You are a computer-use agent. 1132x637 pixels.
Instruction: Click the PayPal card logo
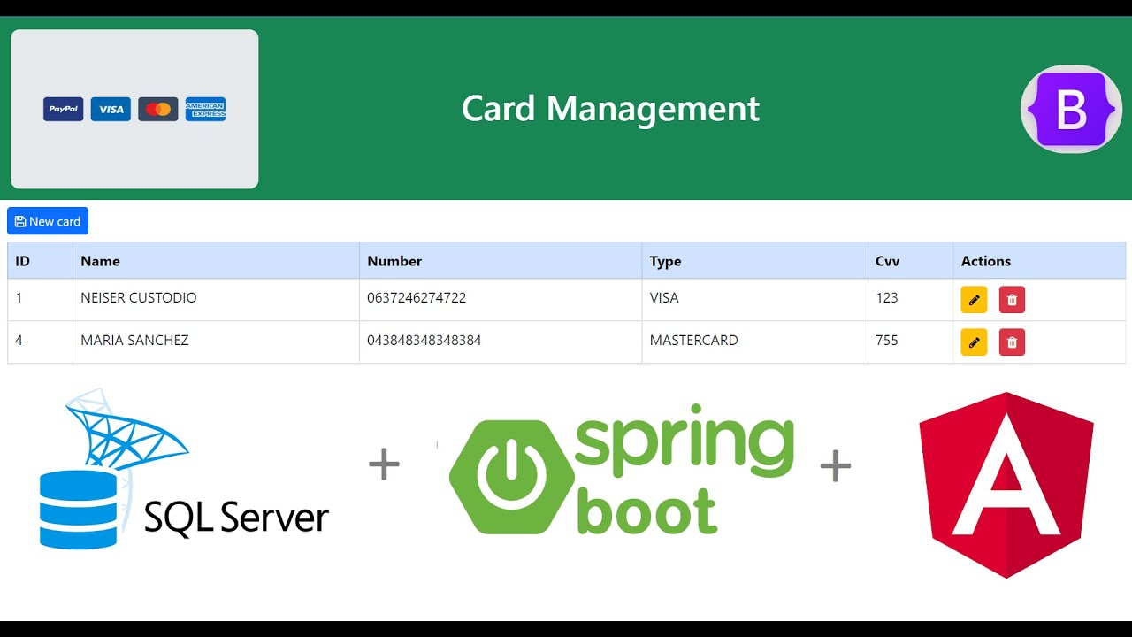tap(64, 109)
